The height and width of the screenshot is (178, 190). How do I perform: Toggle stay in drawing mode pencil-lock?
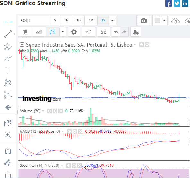point(8,163)
